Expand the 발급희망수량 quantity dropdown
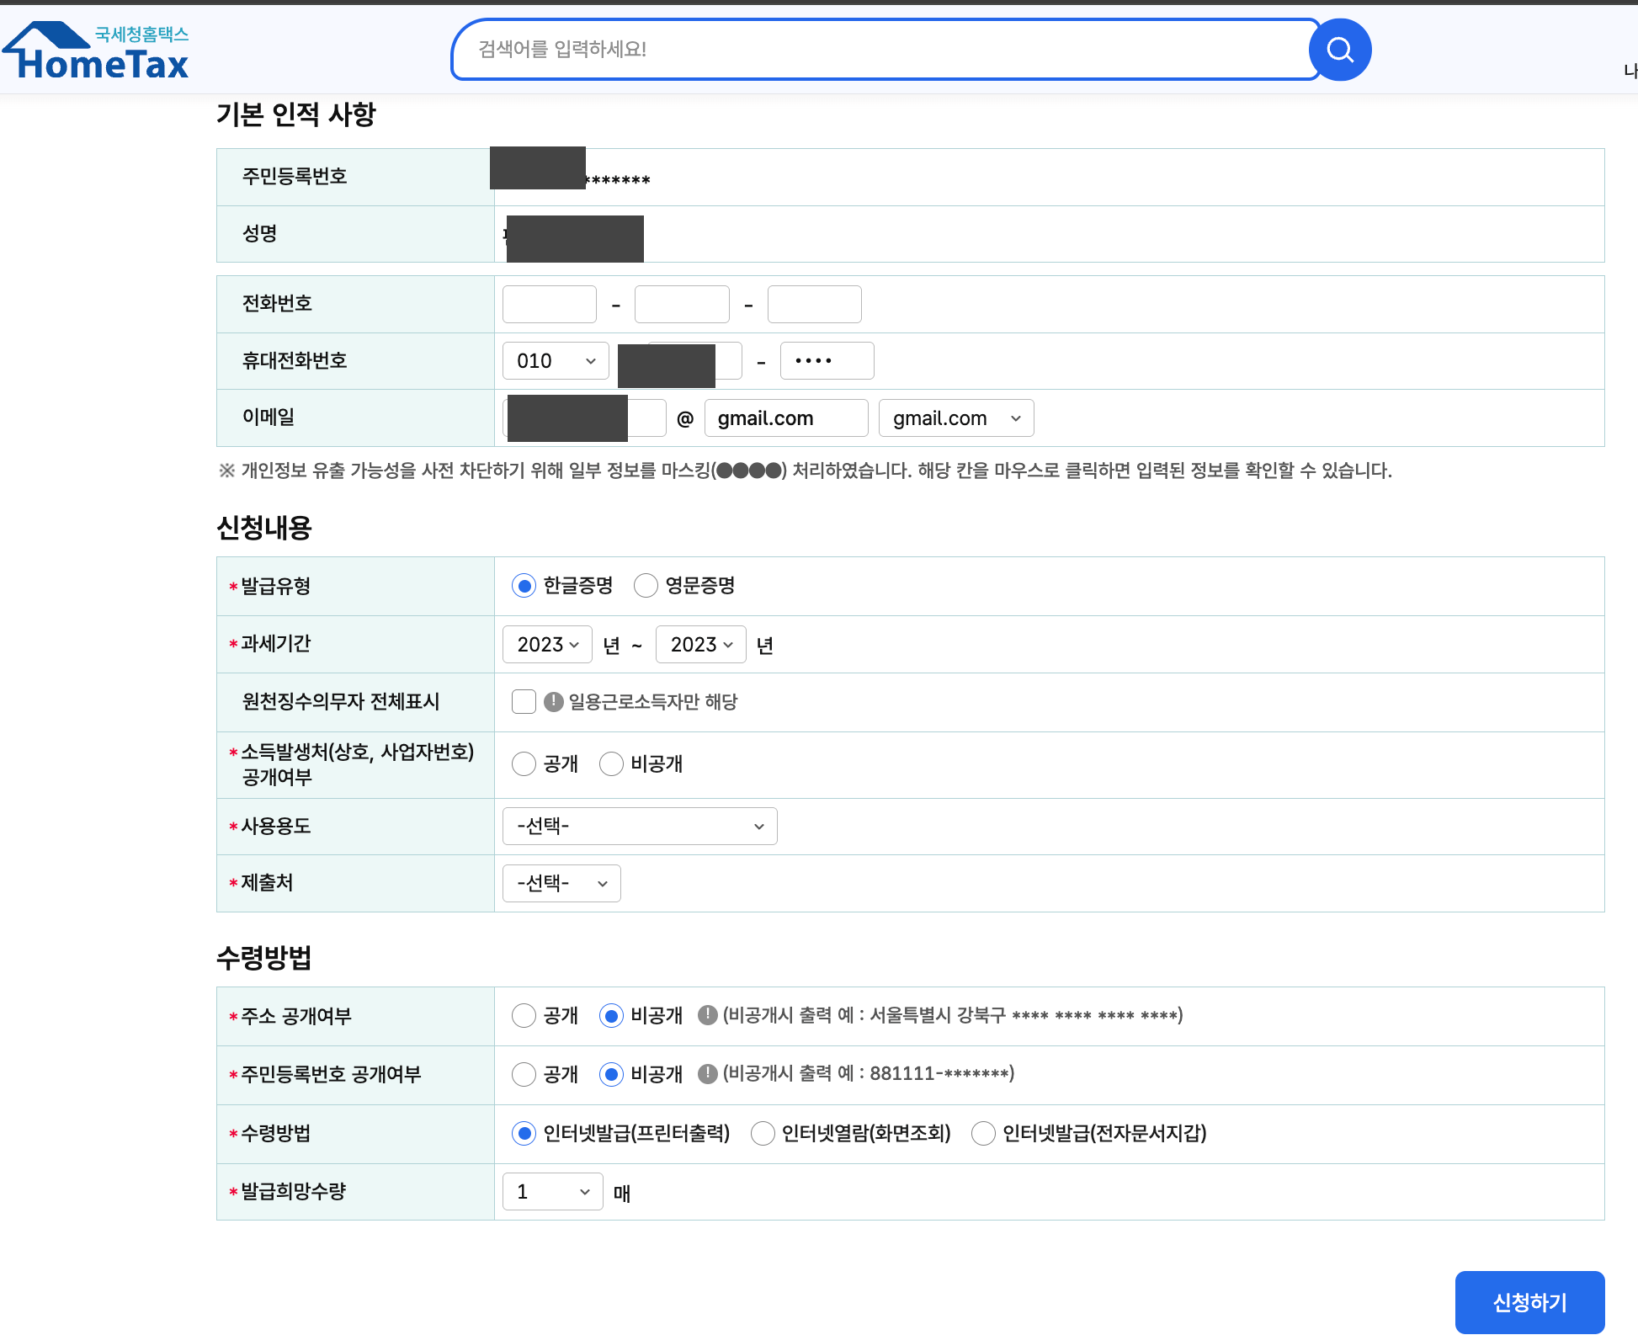 click(x=552, y=1191)
